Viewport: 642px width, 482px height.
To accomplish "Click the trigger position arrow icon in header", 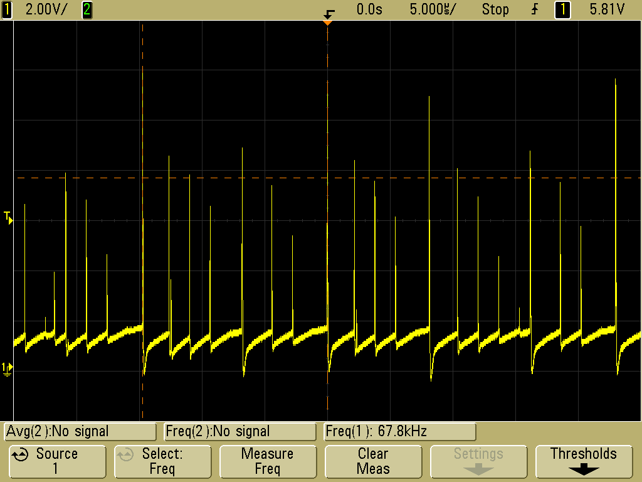I will pos(329,14).
